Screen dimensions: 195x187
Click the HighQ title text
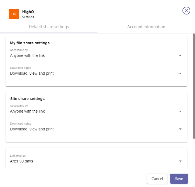pos(28,12)
